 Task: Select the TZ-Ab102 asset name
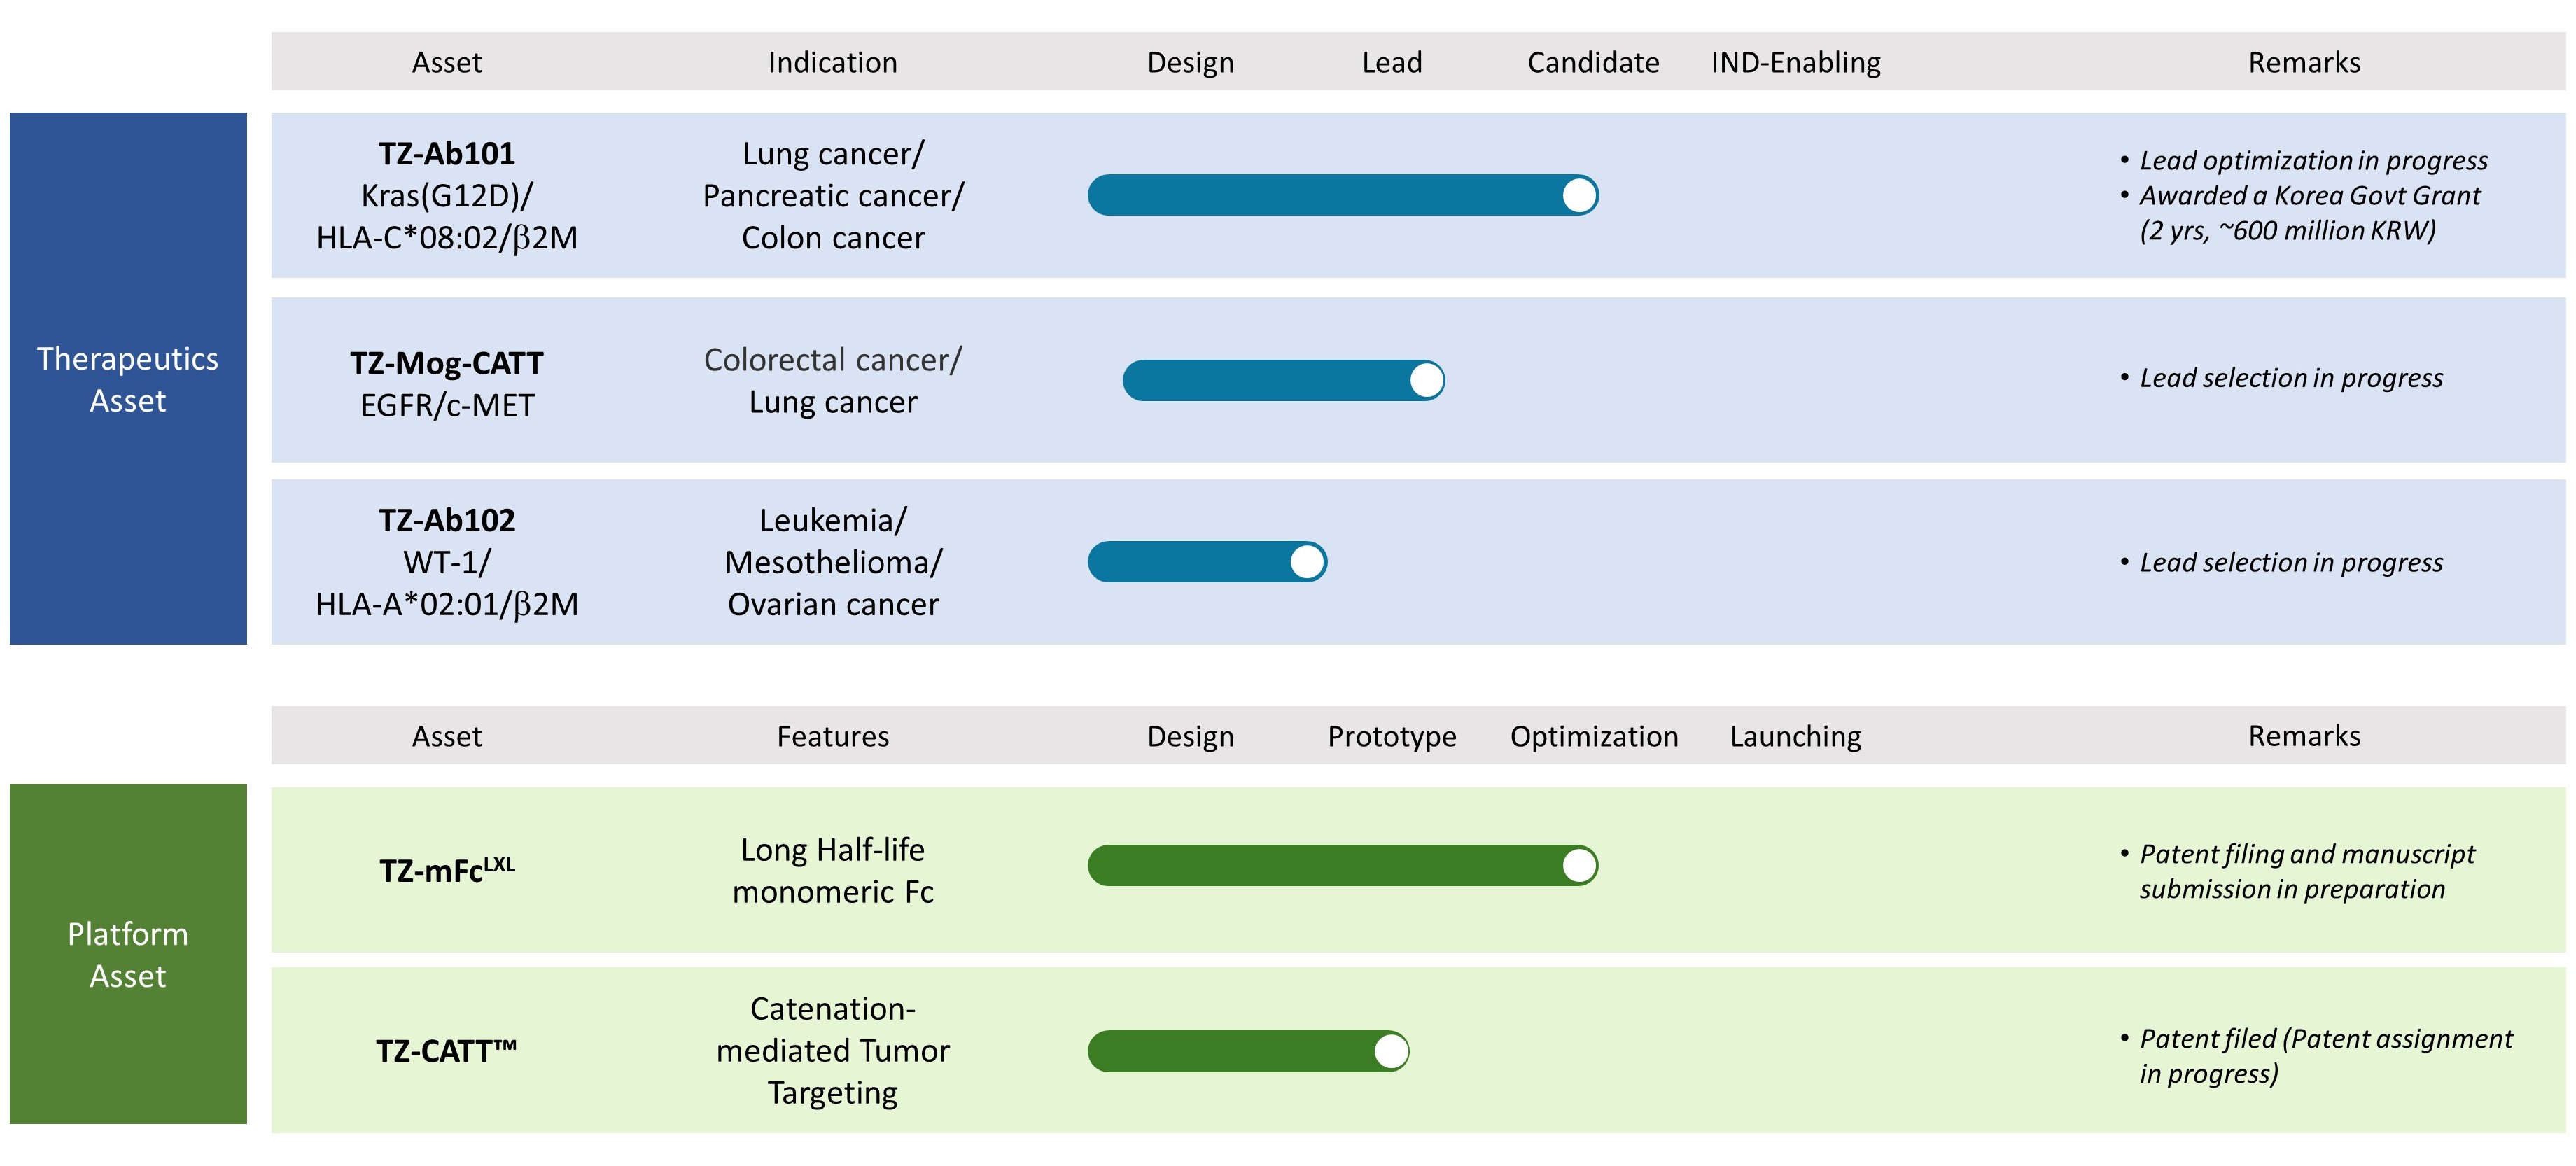(447, 520)
